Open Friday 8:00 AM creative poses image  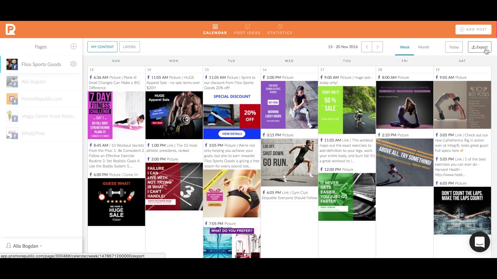point(405,105)
